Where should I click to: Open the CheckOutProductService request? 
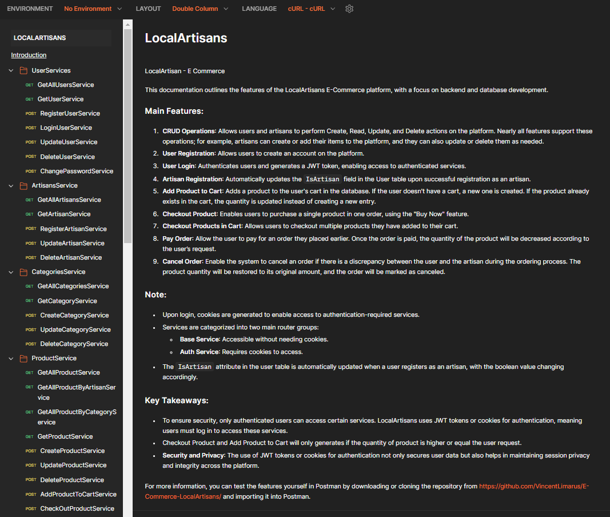(x=77, y=509)
